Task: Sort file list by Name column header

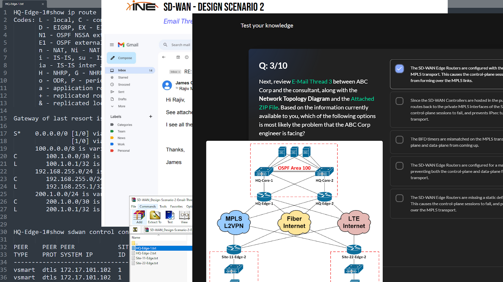Action: 136,238
